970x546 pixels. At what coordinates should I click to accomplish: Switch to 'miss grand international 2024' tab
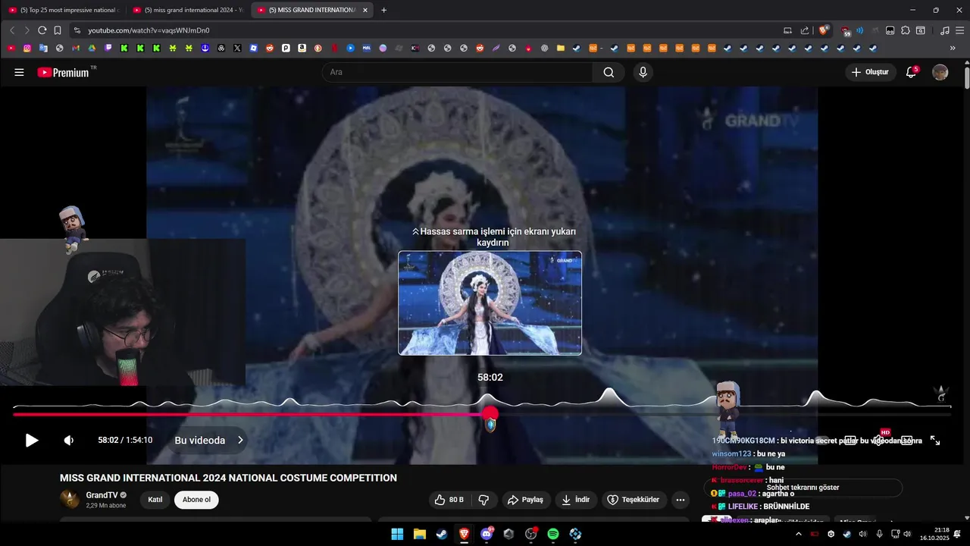click(188, 10)
